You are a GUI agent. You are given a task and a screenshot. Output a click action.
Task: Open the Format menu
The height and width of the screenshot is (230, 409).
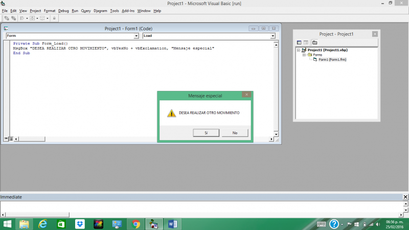[x=50, y=11]
